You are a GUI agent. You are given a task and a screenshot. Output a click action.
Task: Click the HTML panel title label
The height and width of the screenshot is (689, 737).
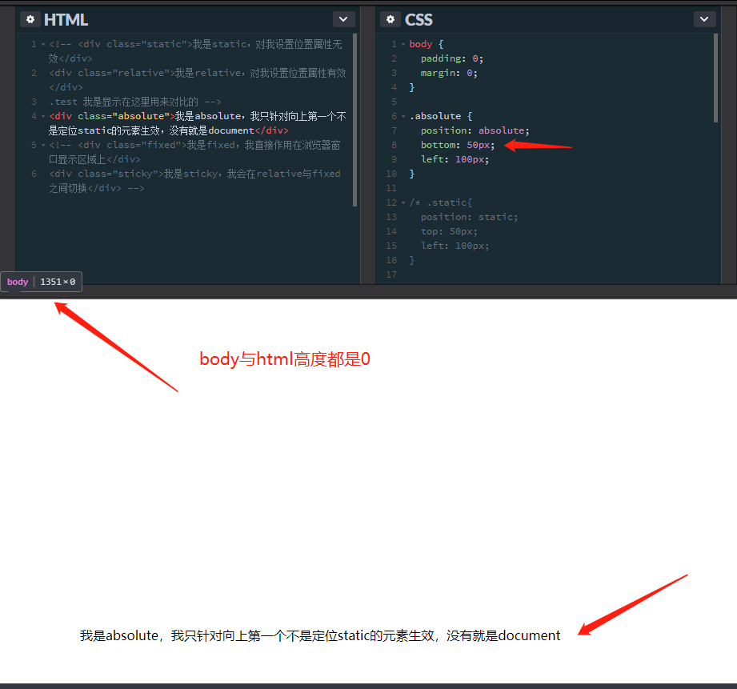pos(67,18)
